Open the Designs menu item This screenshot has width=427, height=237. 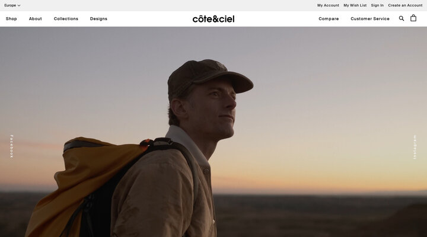click(x=98, y=19)
